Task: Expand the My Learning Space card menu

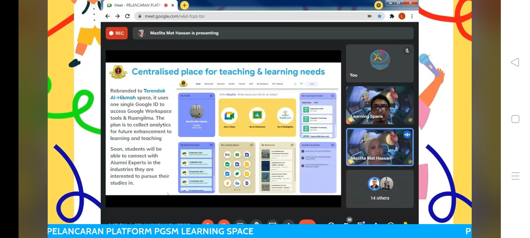Action: pyautogui.click(x=252, y=145)
